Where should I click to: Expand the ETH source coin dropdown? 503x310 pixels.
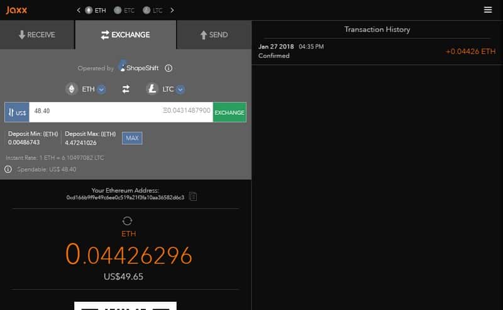tap(101, 89)
